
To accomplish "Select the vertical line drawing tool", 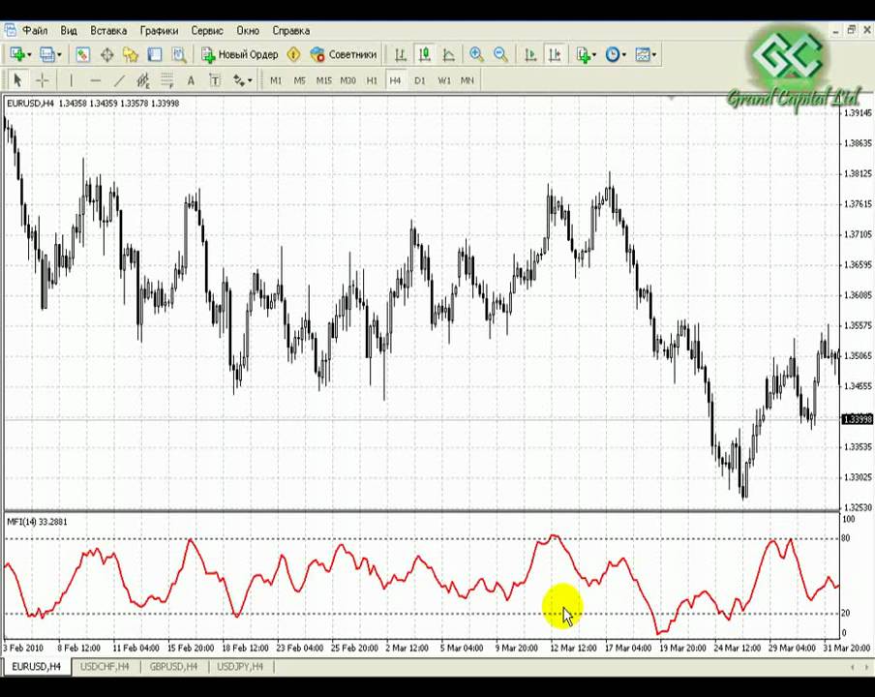I will 71,80.
